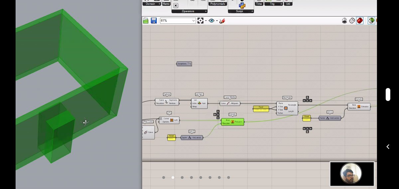Enable the red shaded preview mode
The width and height of the screenshot is (399, 189).
tap(360, 21)
